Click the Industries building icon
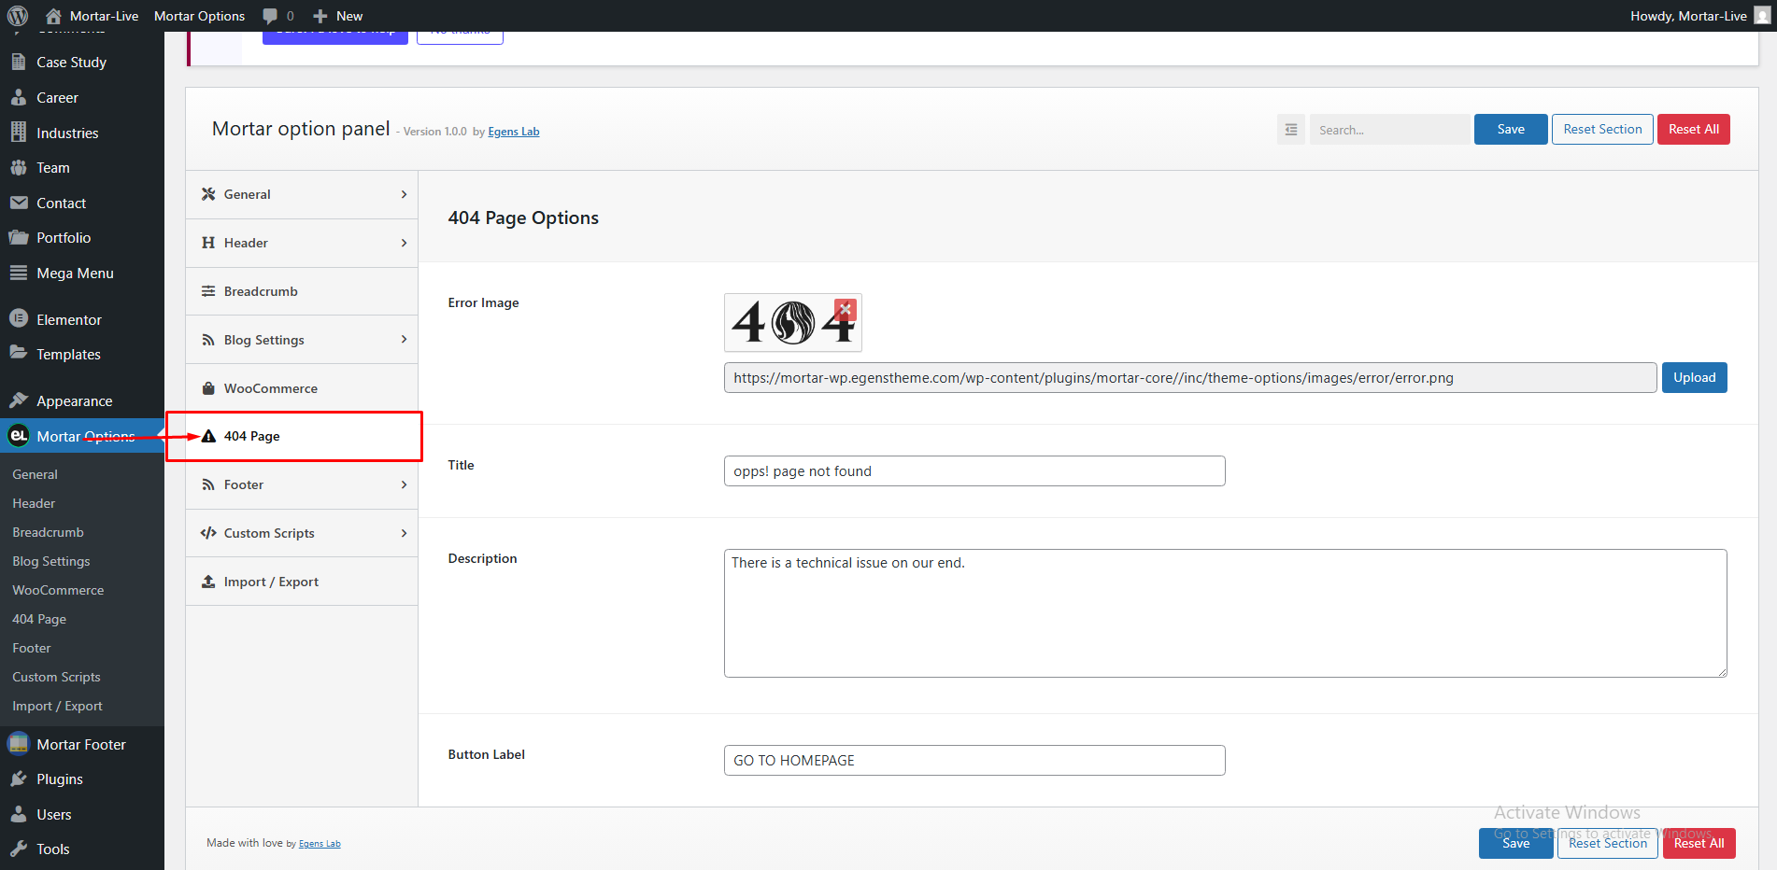1777x870 pixels. (x=19, y=133)
